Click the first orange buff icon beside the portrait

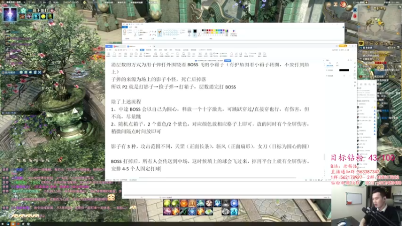click(x=22, y=17)
